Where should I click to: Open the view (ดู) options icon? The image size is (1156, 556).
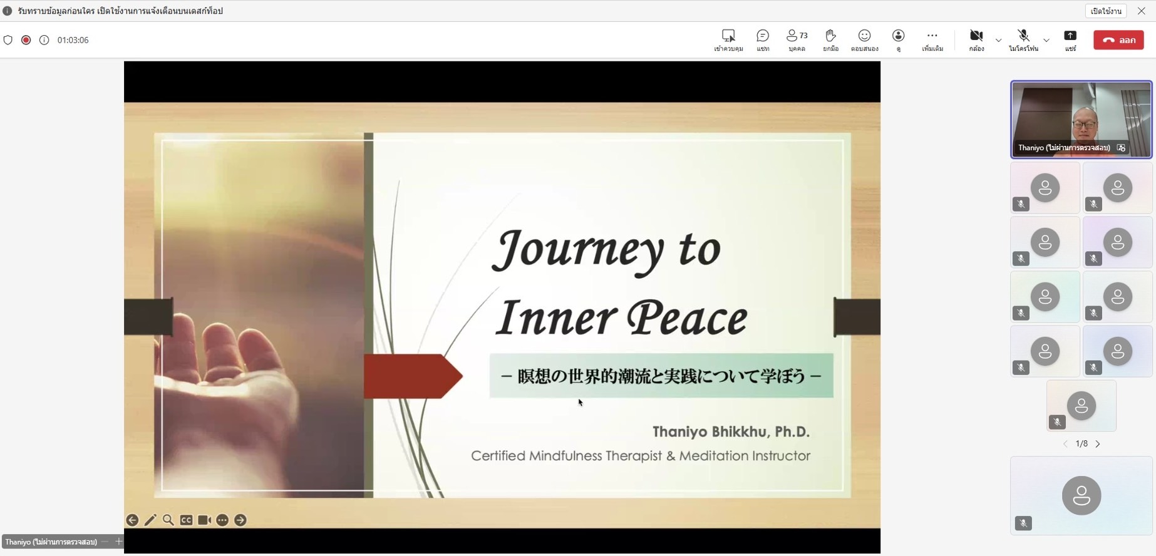point(899,39)
